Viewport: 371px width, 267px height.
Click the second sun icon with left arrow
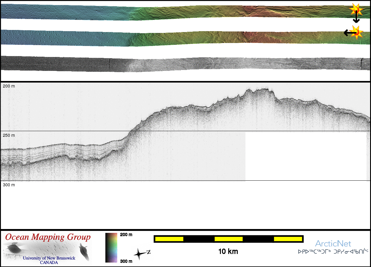356,32
